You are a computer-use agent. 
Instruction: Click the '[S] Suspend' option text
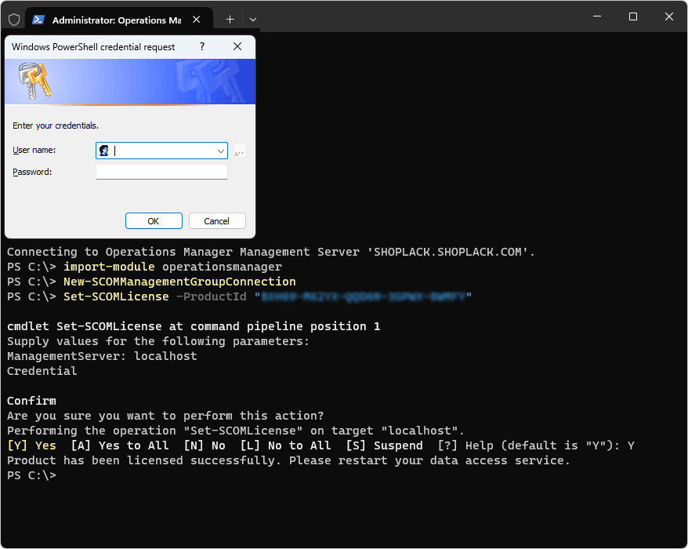tap(385, 445)
